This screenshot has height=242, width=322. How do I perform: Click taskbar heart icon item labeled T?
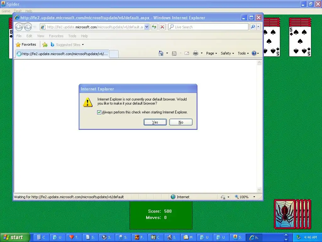click(x=74, y=237)
